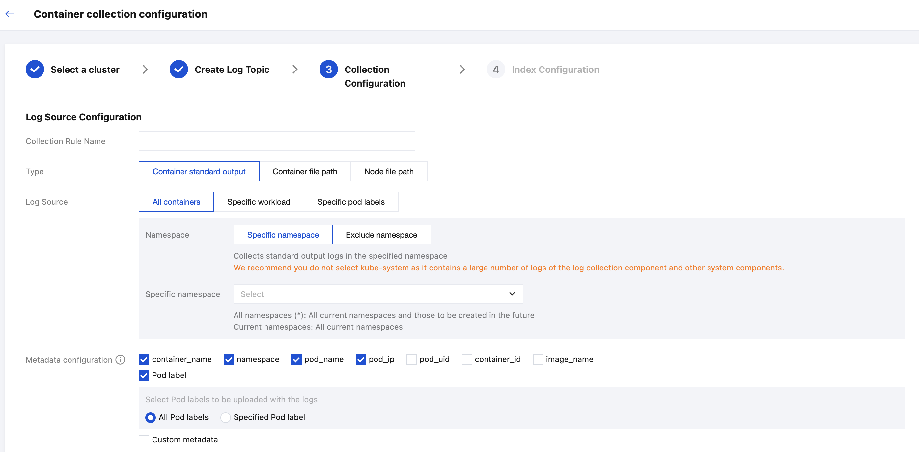Click the step 3 Collection Configuration circle
Viewport: 919px width, 452px height.
pos(328,69)
